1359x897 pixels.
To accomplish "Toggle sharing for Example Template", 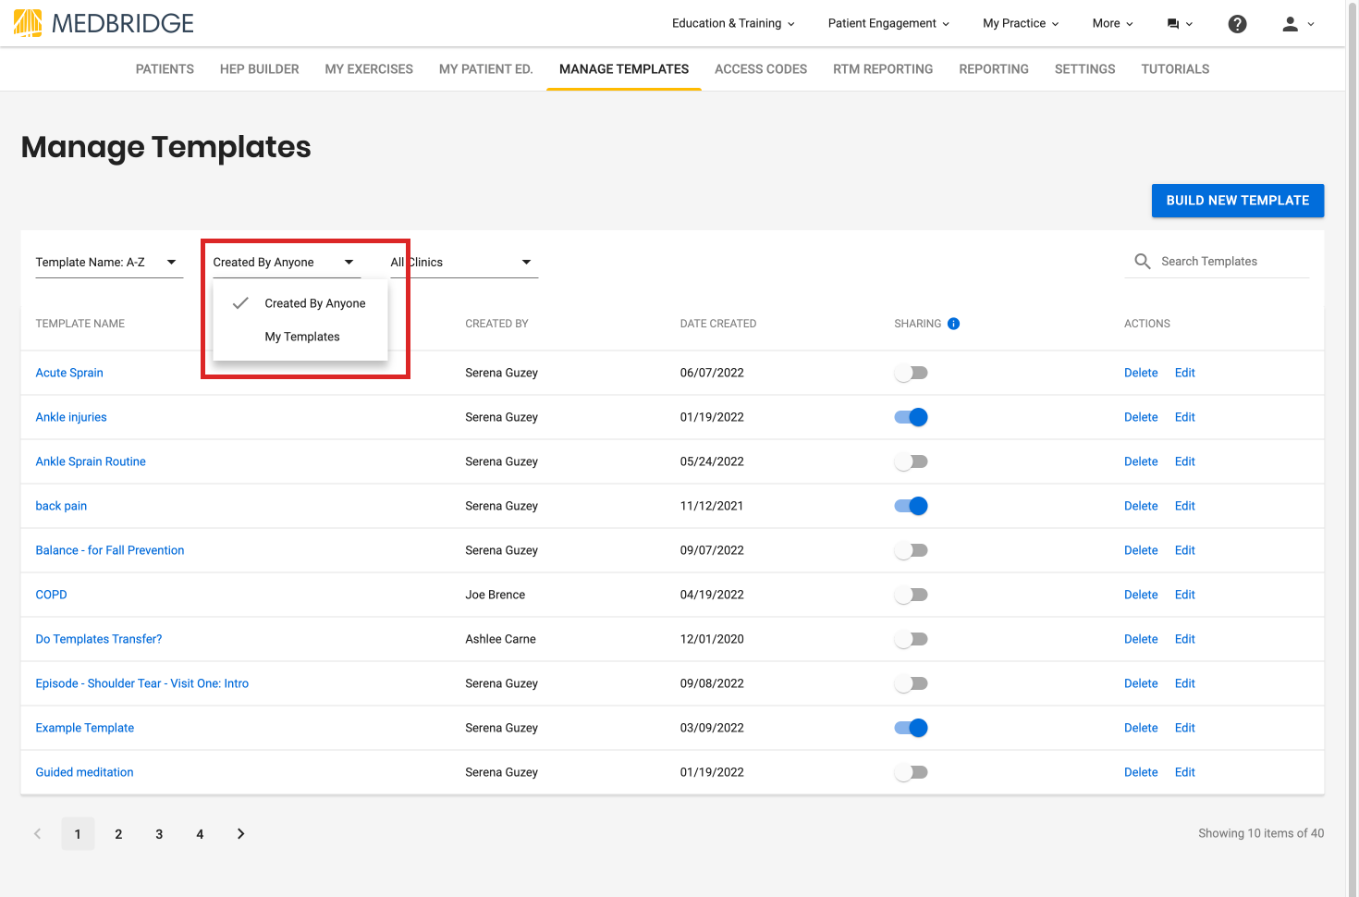I will [x=911, y=728].
